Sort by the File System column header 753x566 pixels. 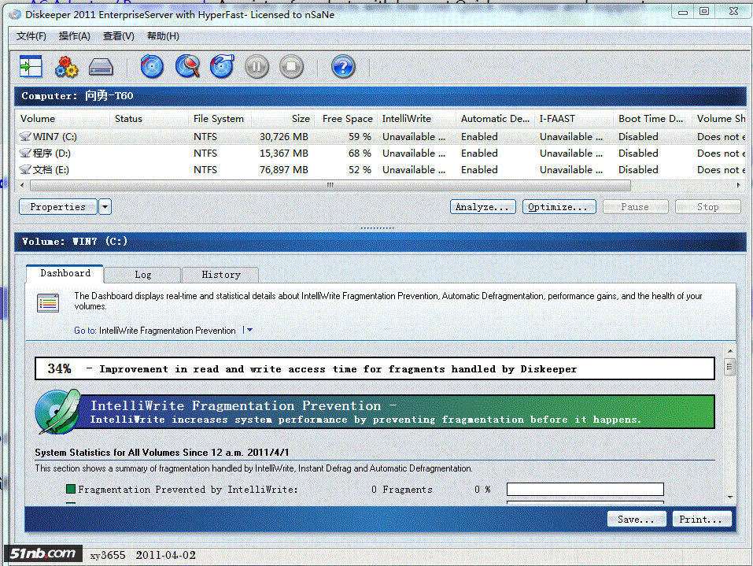pos(220,119)
